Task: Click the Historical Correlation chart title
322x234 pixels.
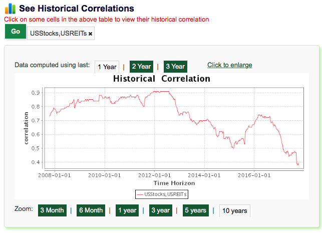Action: (x=162, y=79)
